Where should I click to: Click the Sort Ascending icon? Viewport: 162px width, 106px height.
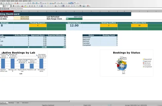[43, 3]
